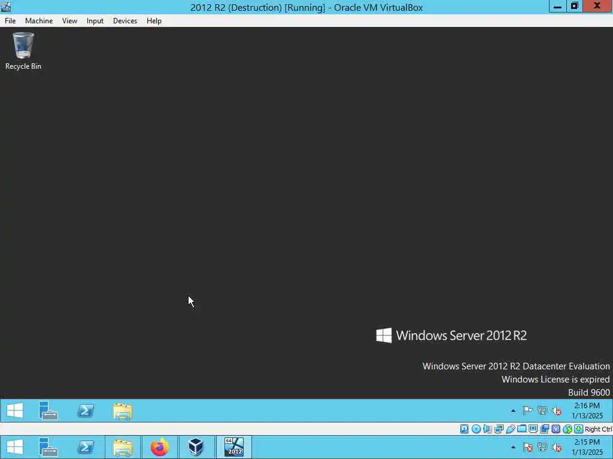This screenshot has width=613, height=459.
Task: Click the recording status icon
Action: pos(545,429)
